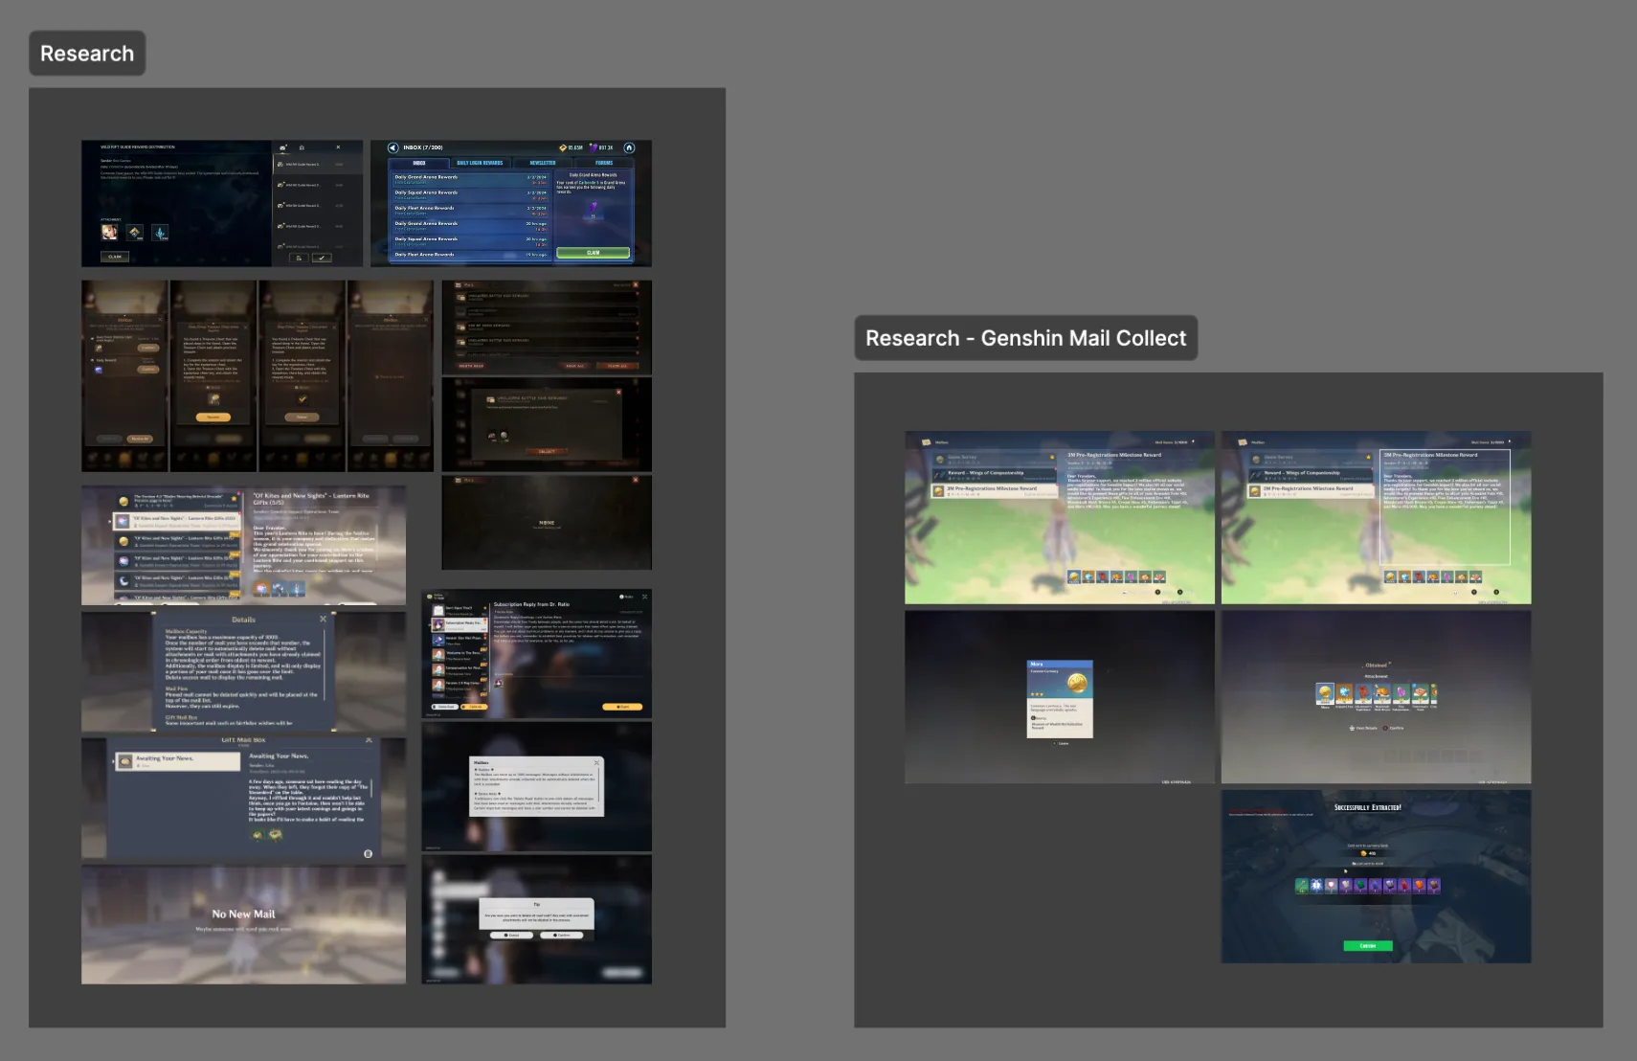The height and width of the screenshot is (1061, 1637).
Task: Select mobile treasure chest mail showing checkmark
Action: (x=302, y=375)
